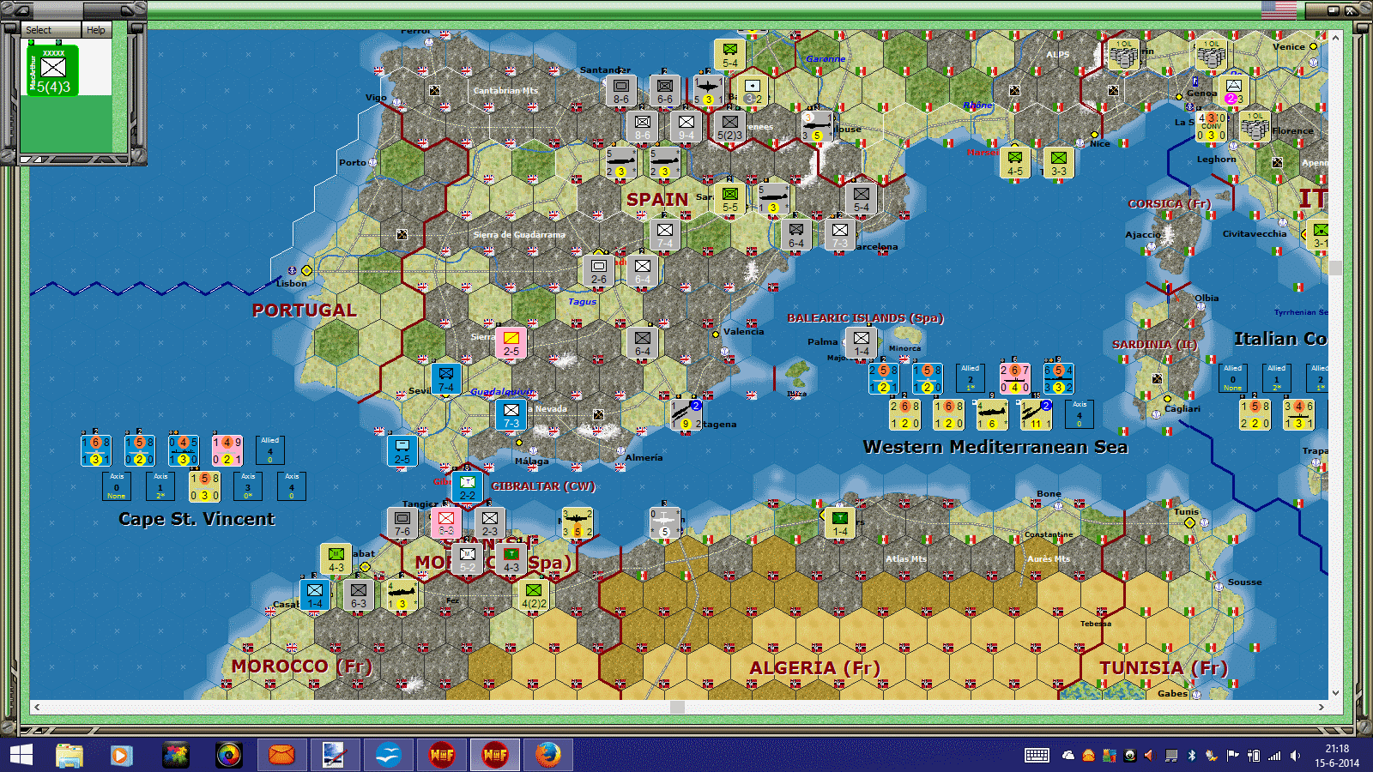The image size is (1373, 772).
Task: Select the gray 2-3 infantry unit
Action: pyautogui.click(x=489, y=523)
